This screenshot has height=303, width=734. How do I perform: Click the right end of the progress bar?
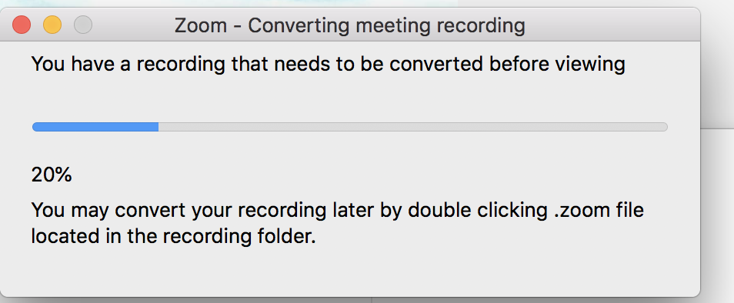pos(663,127)
